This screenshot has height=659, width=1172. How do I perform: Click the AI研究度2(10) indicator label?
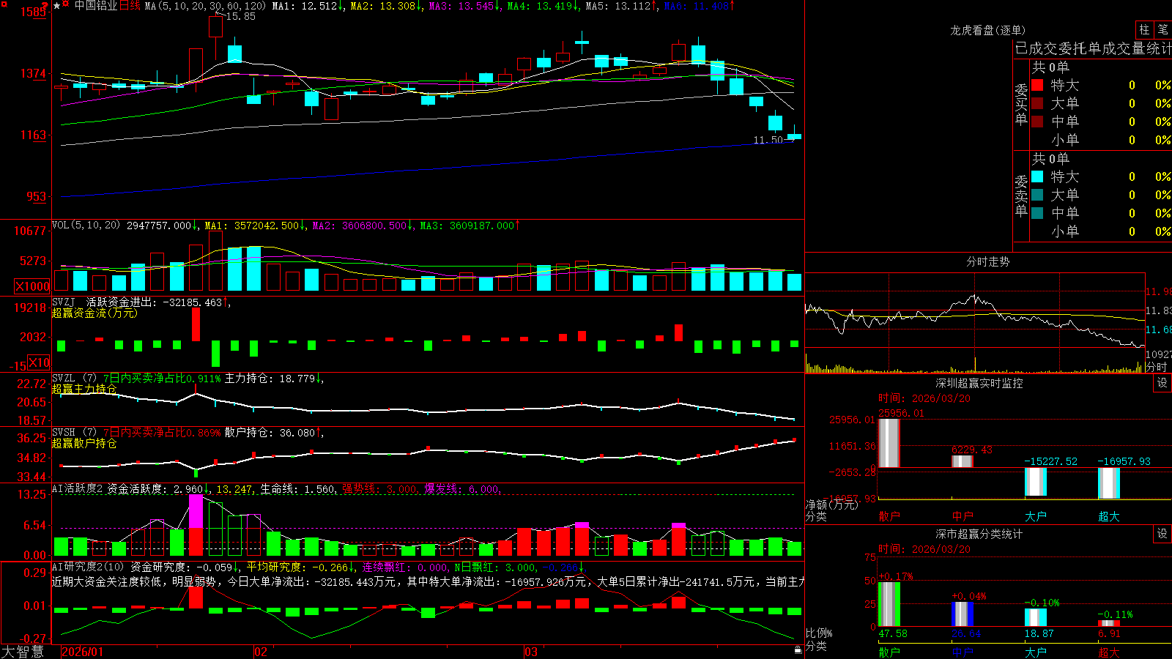tap(88, 567)
